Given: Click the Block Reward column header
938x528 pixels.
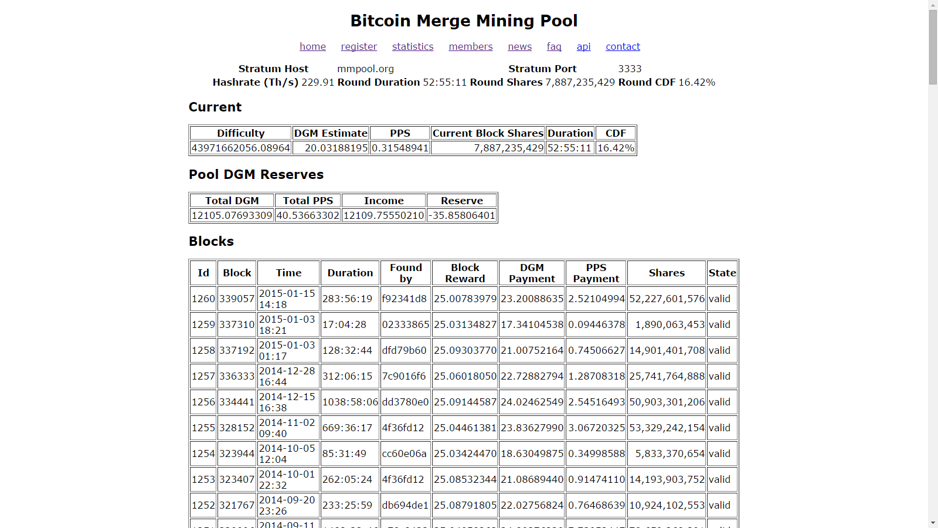Looking at the screenshot, I should [x=465, y=273].
